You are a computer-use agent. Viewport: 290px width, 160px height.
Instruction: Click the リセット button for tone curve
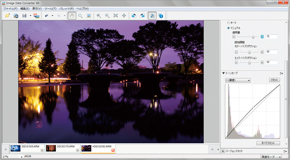tap(274, 80)
